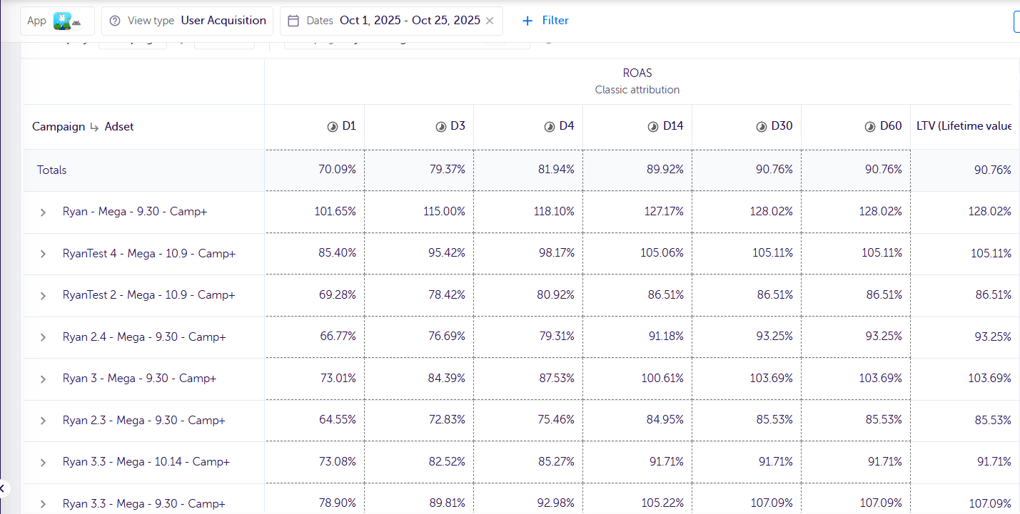Click the cohort icon next to D60

(870, 127)
